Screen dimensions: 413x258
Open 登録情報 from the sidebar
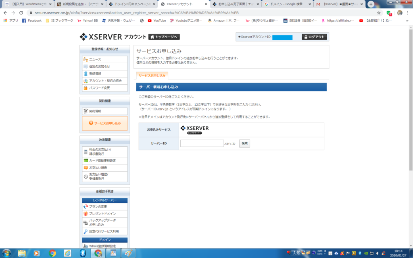point(95,74)
